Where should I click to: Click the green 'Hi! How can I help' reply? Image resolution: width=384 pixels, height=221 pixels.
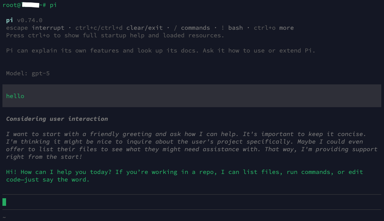pyautogui.click(x=185, y=176)
